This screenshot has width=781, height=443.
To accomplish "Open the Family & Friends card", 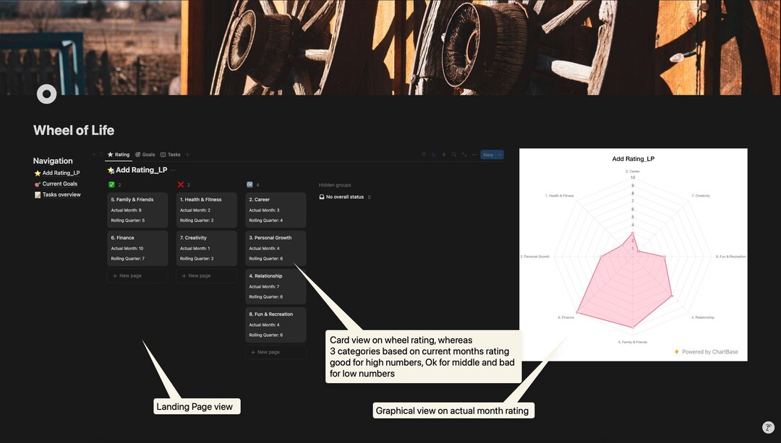I will [x=137, y=210].
